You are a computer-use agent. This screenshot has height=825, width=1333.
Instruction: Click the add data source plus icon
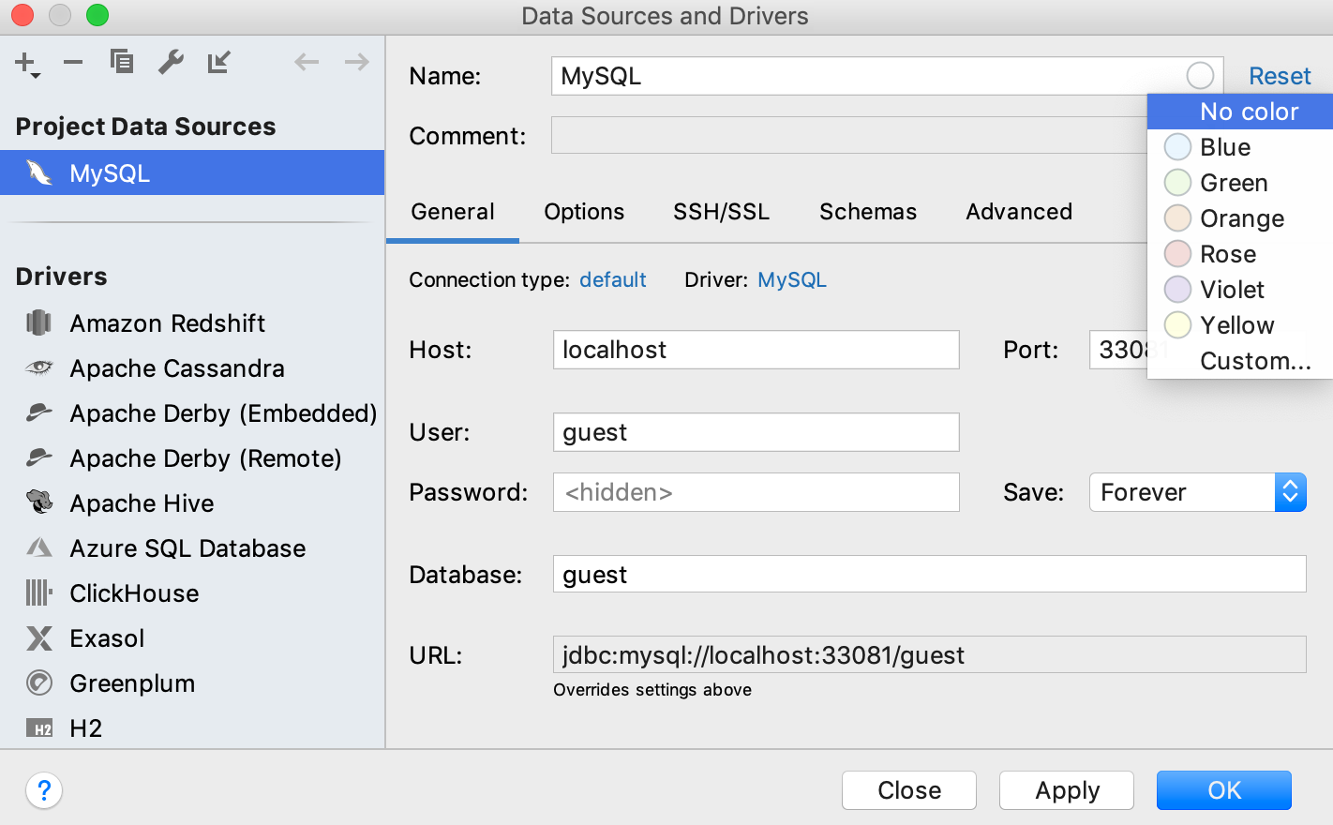26,64
